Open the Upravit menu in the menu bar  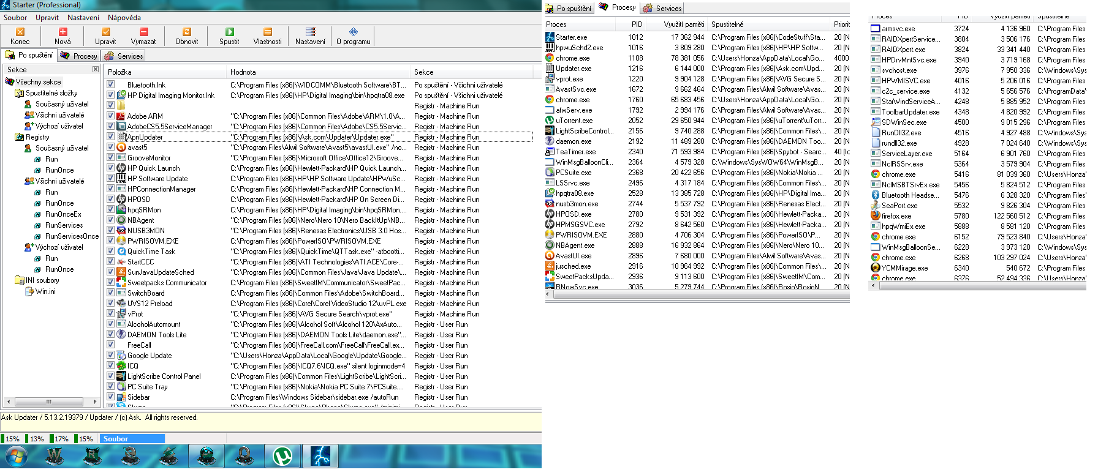pos(47,18)
